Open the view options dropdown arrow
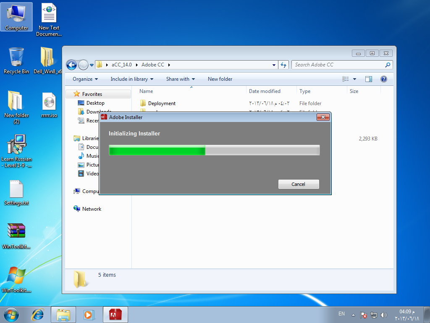The height and width of the screenshot is (323, 430). pos(354,79)
